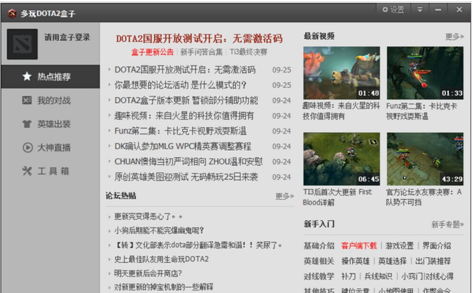Click the 对线教学 category label
The image size is (472, 293).
319,276
